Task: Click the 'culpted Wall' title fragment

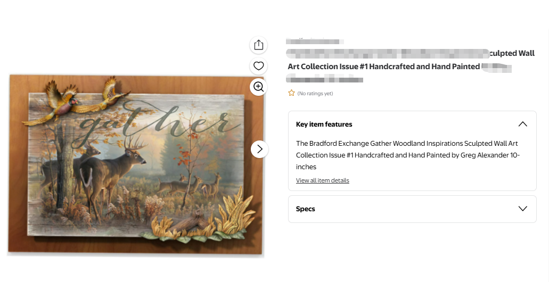Action: click(512, 53)
